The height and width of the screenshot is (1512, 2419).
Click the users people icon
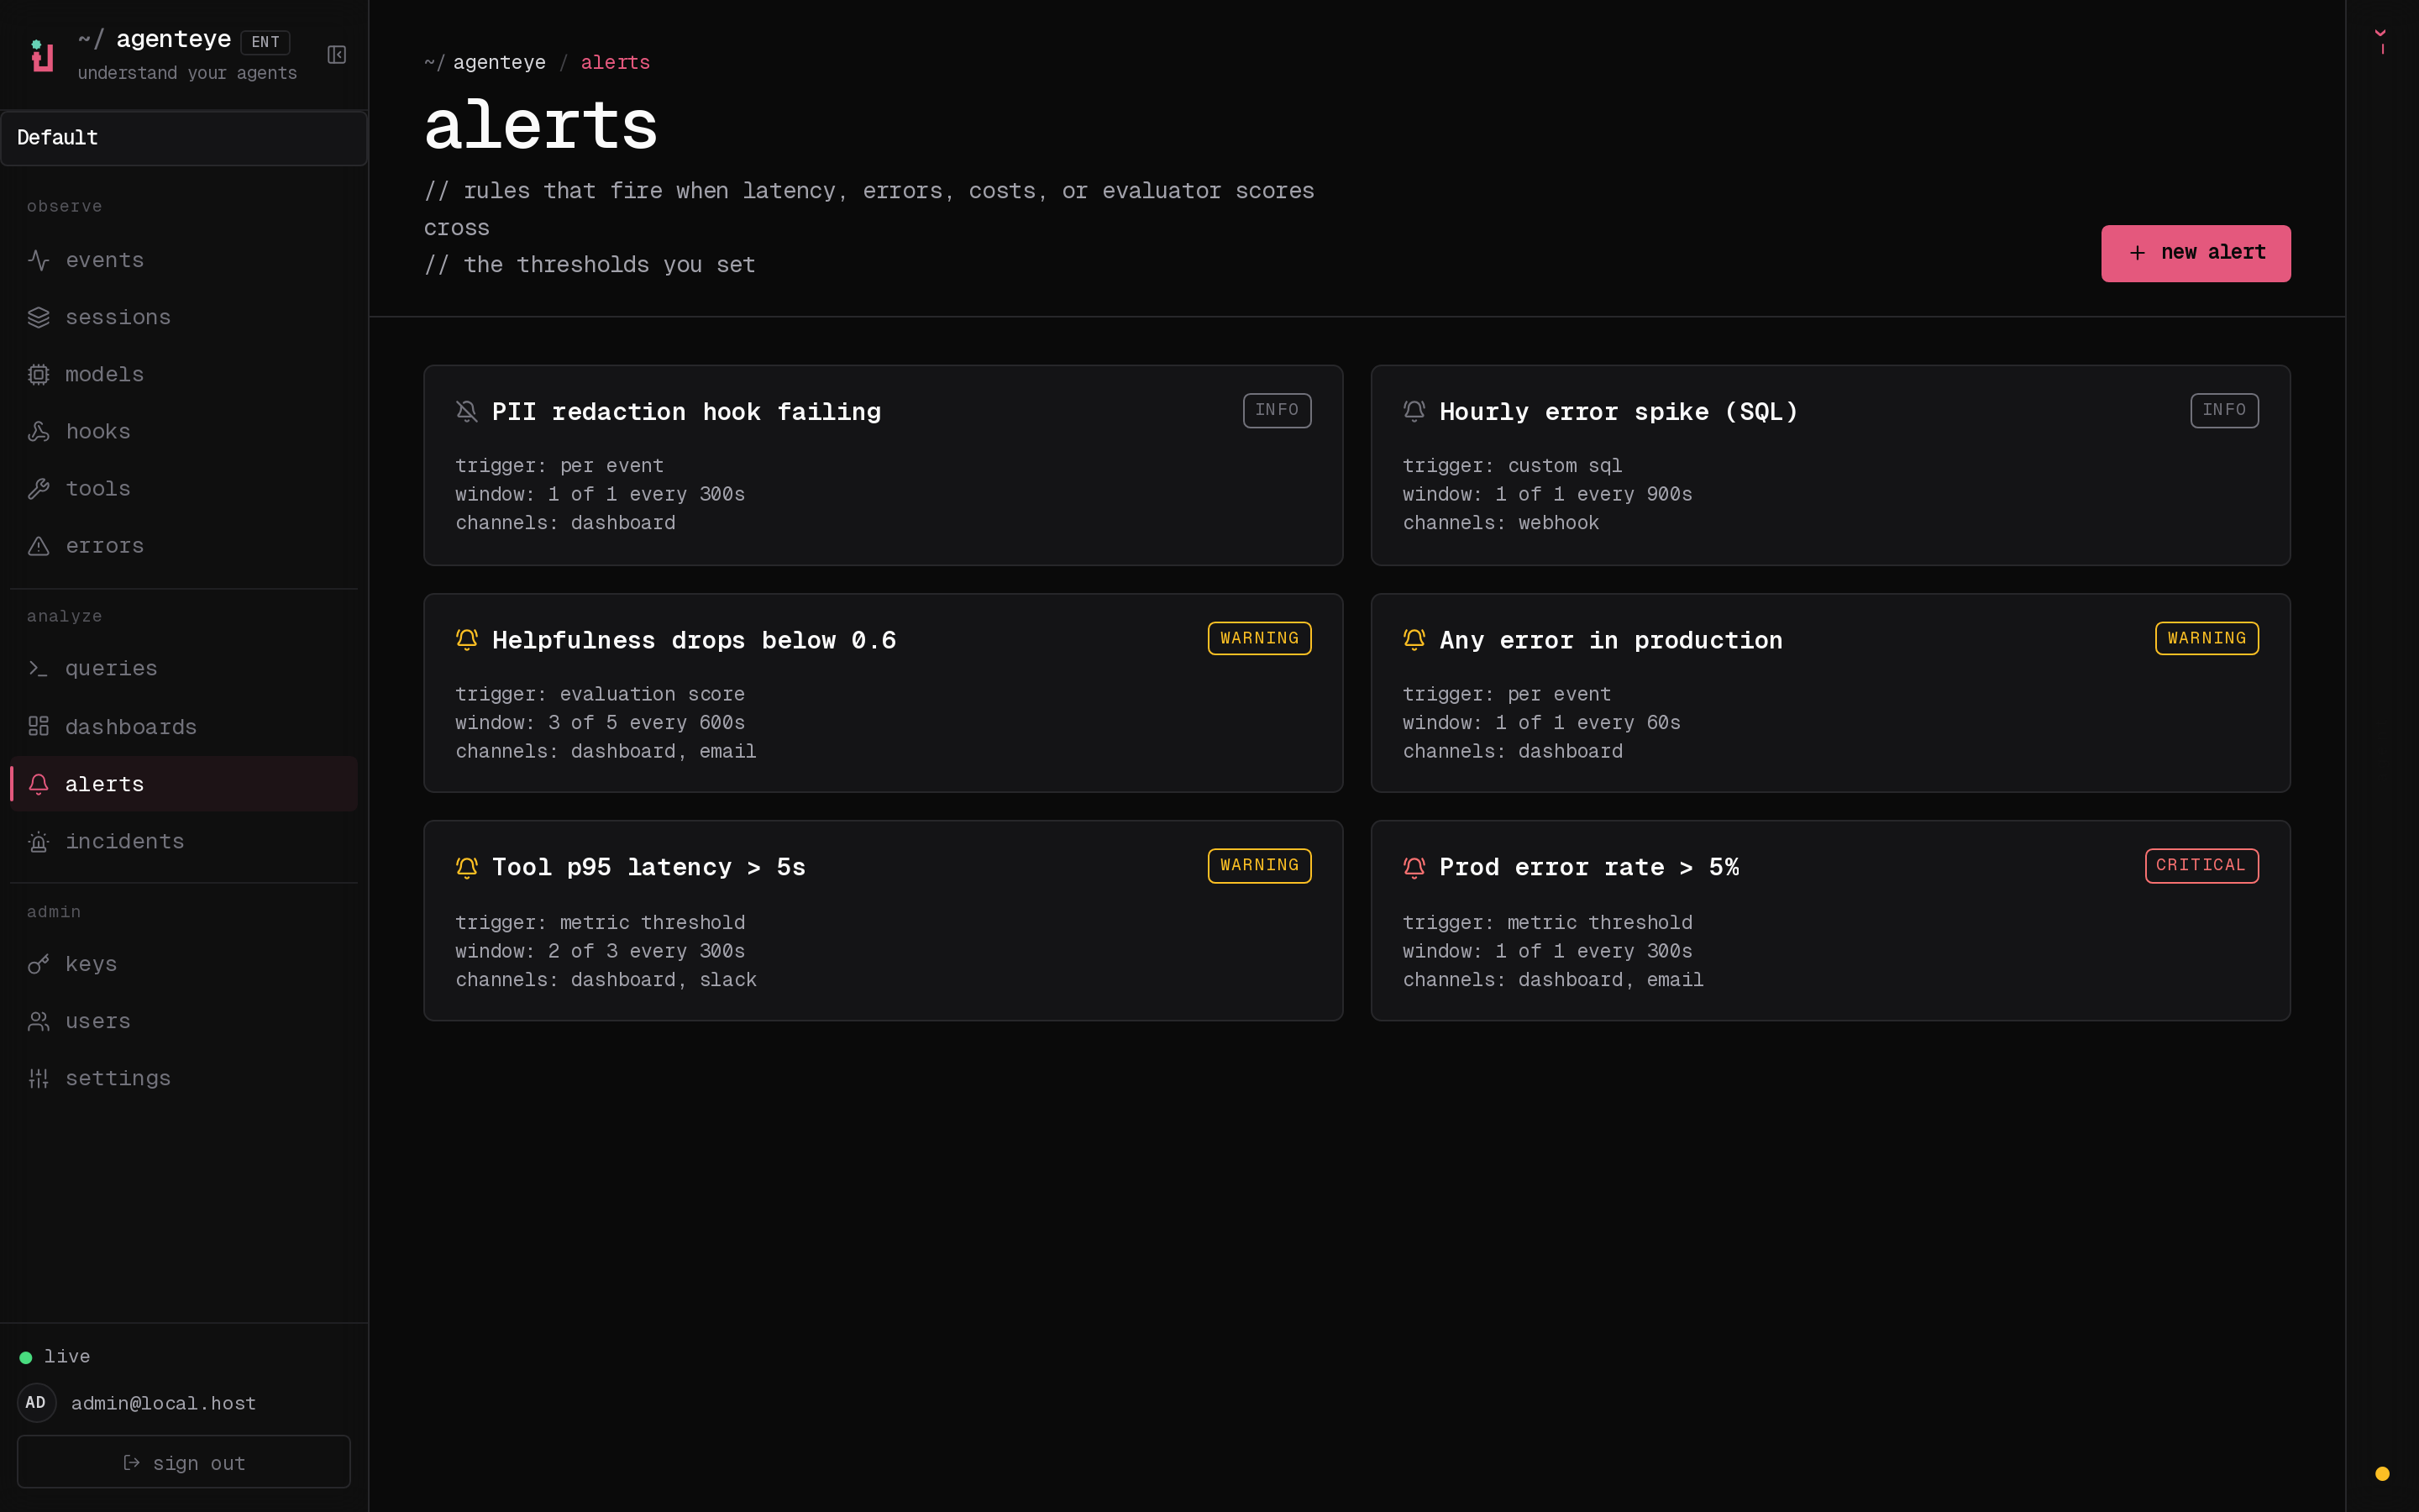click(x=39, y=1021)
